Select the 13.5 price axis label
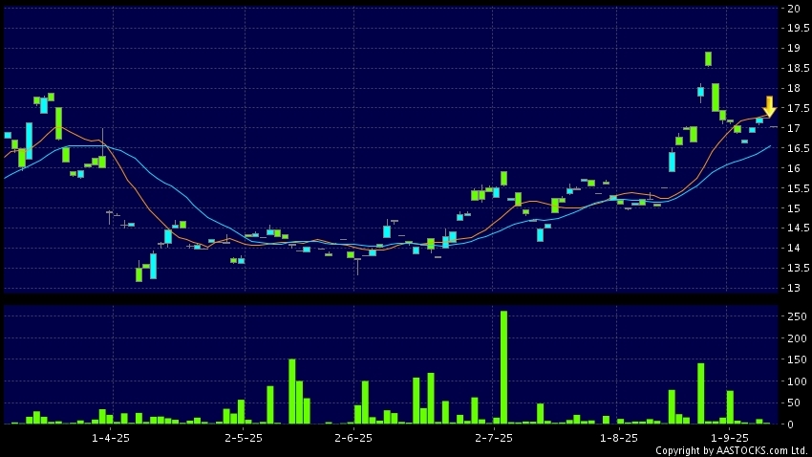 (x=798, y=268)
